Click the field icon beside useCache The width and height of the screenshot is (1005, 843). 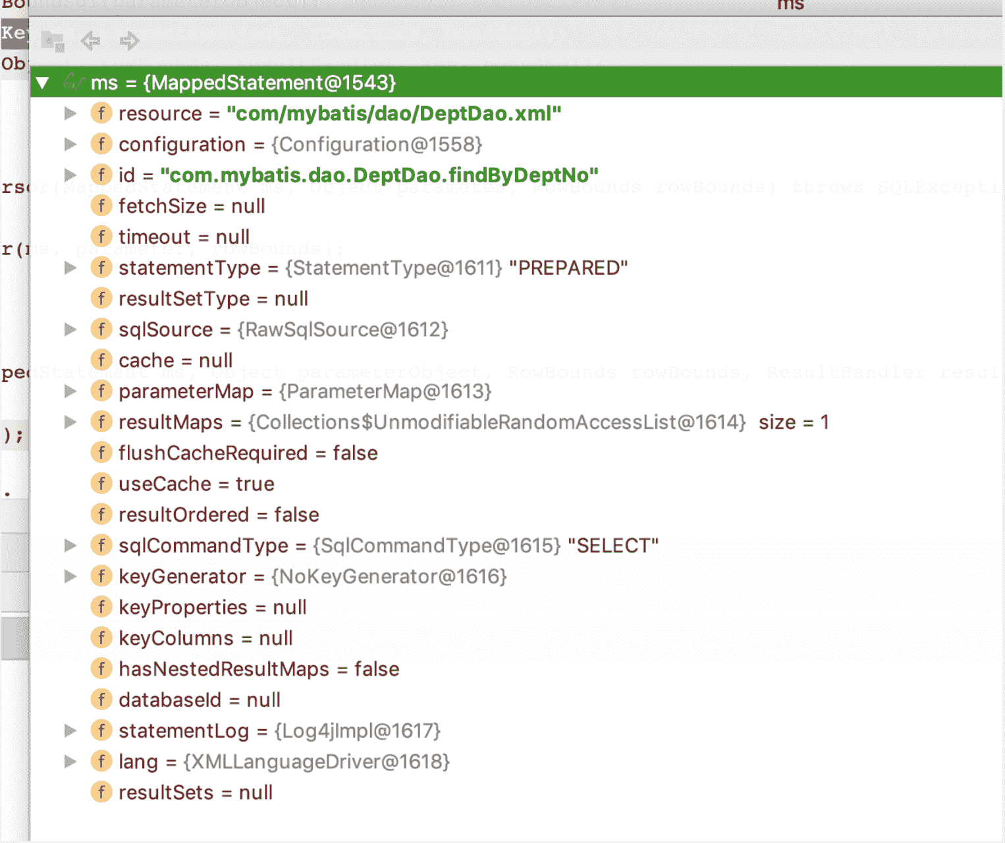101,484
